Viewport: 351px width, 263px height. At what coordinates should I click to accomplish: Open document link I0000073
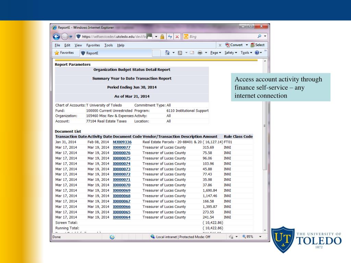click(x=122, y=169)
